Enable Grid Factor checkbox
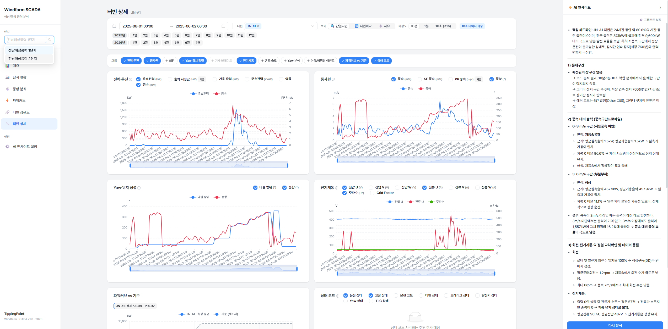 [372, 193]
